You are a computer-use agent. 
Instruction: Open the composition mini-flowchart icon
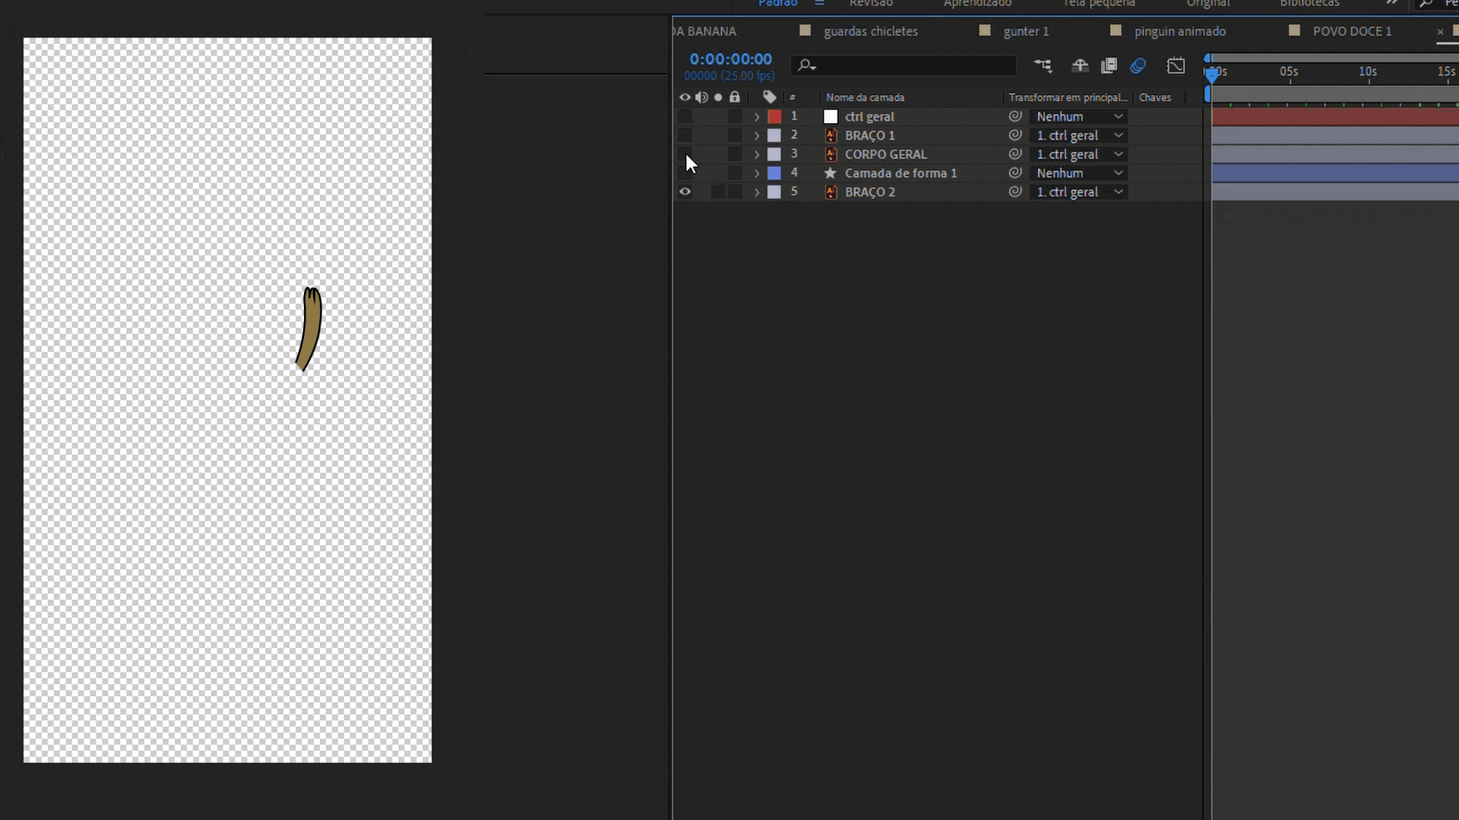pyautogui.click(x=1043, y=66)
